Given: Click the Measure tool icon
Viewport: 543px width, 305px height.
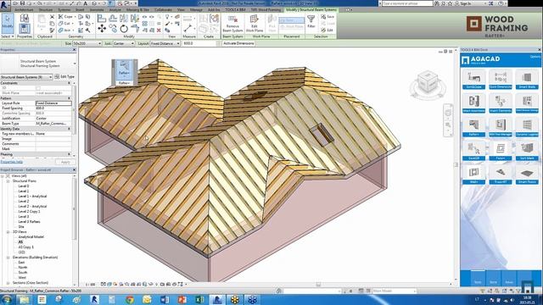Looking at the screenshot, I should click(188, 28).
